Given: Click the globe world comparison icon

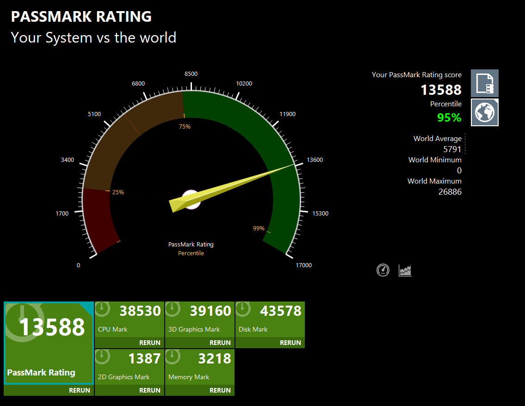Looking at the screenshot, I should [x=484, y=112].
